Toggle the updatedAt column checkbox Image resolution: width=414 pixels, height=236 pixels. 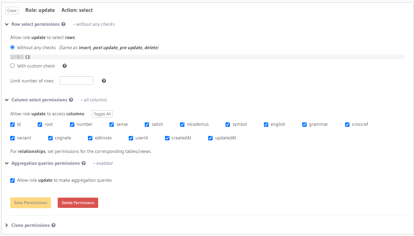coord(211,138)
